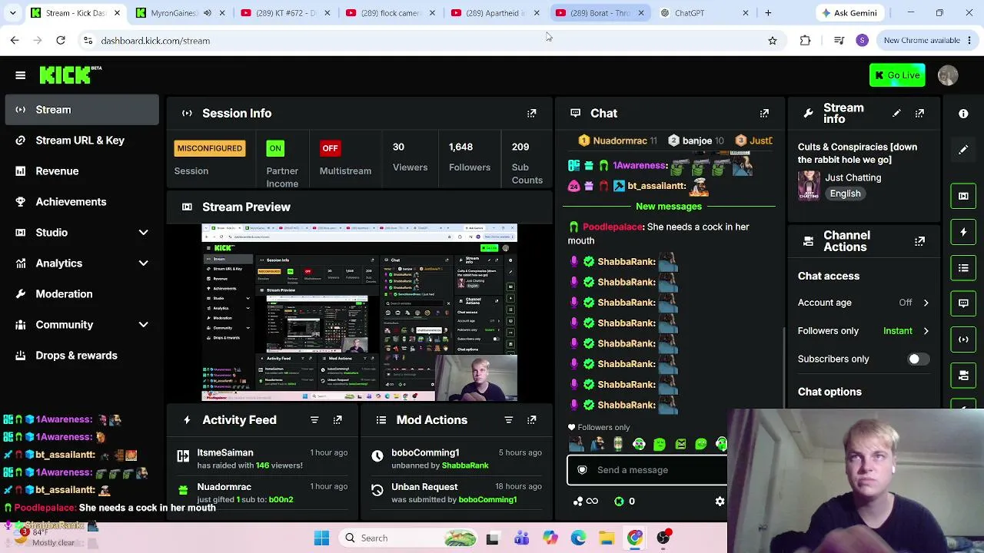Screen dimensions: 984x553
Task: Open the hamburger navigation menu
Action: [21, 75]
